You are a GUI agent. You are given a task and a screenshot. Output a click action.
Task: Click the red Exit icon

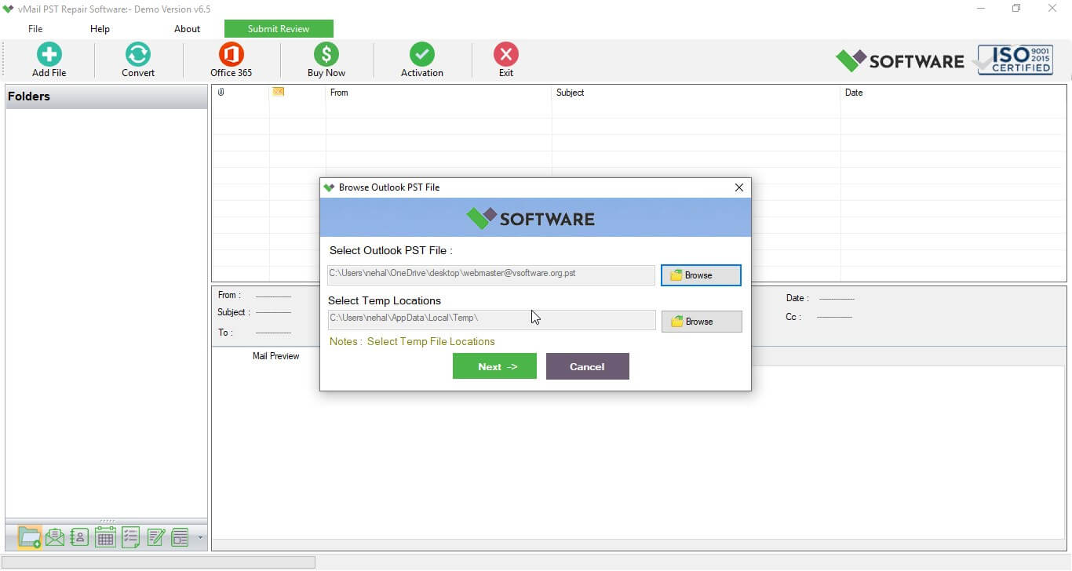[506, 54]
